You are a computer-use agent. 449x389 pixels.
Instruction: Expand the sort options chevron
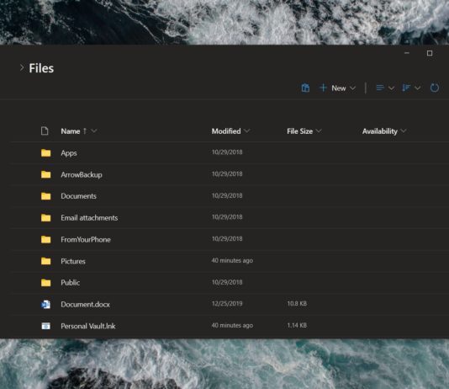pyautogui.click(x=418, y=88)
